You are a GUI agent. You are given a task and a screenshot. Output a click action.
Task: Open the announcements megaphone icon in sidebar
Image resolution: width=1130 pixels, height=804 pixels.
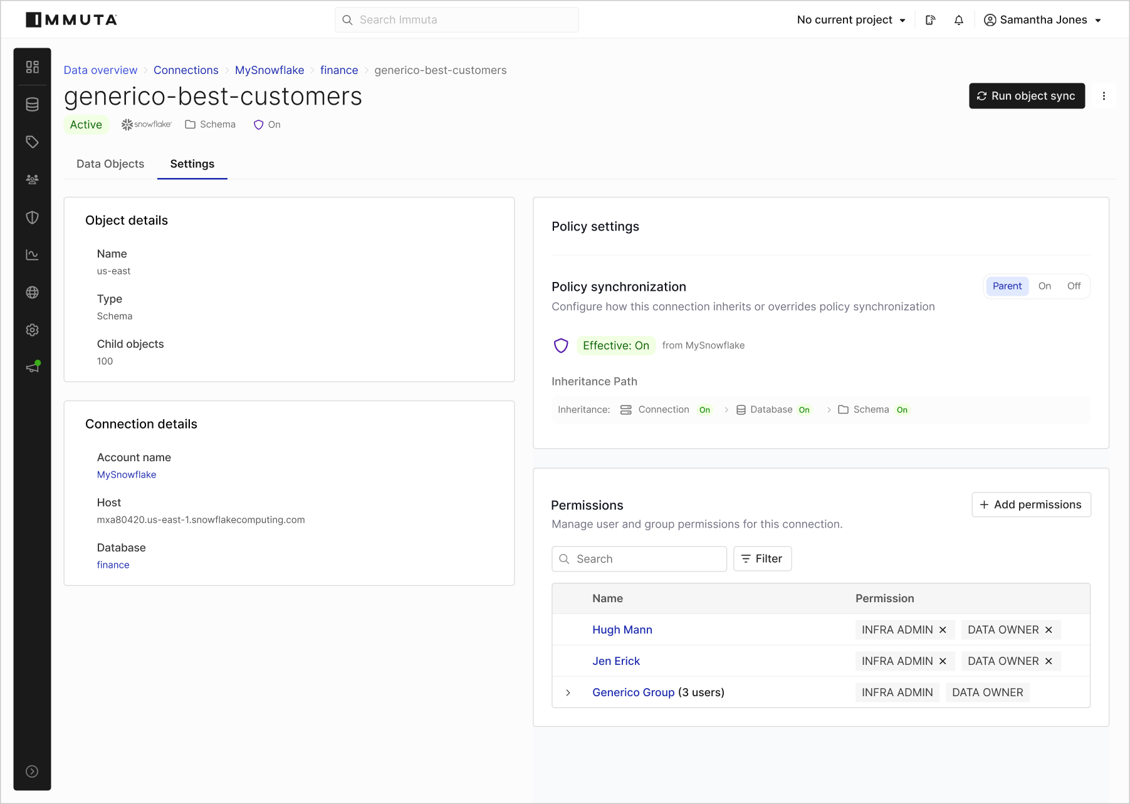32,368
